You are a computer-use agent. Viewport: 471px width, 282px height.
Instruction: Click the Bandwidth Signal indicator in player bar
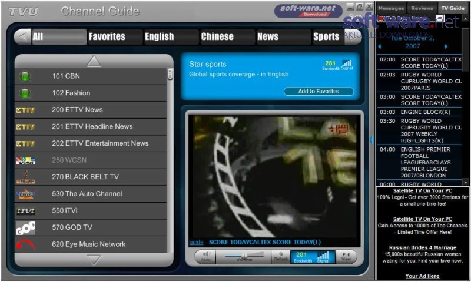(313, 257)
